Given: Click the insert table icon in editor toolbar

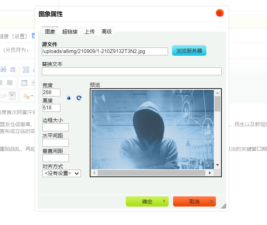Looking at the screenshot, I should (x=24, y=83).
